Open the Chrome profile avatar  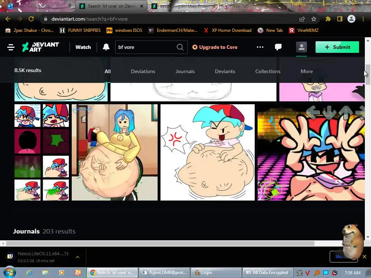[x=351, y=19]
